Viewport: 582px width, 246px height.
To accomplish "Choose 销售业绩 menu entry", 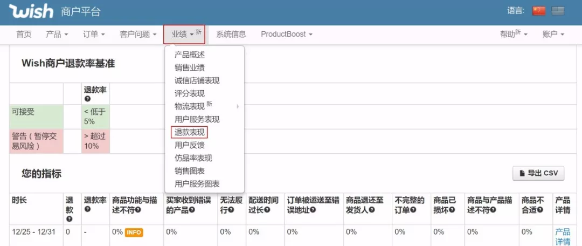I will tap(189, 67).
